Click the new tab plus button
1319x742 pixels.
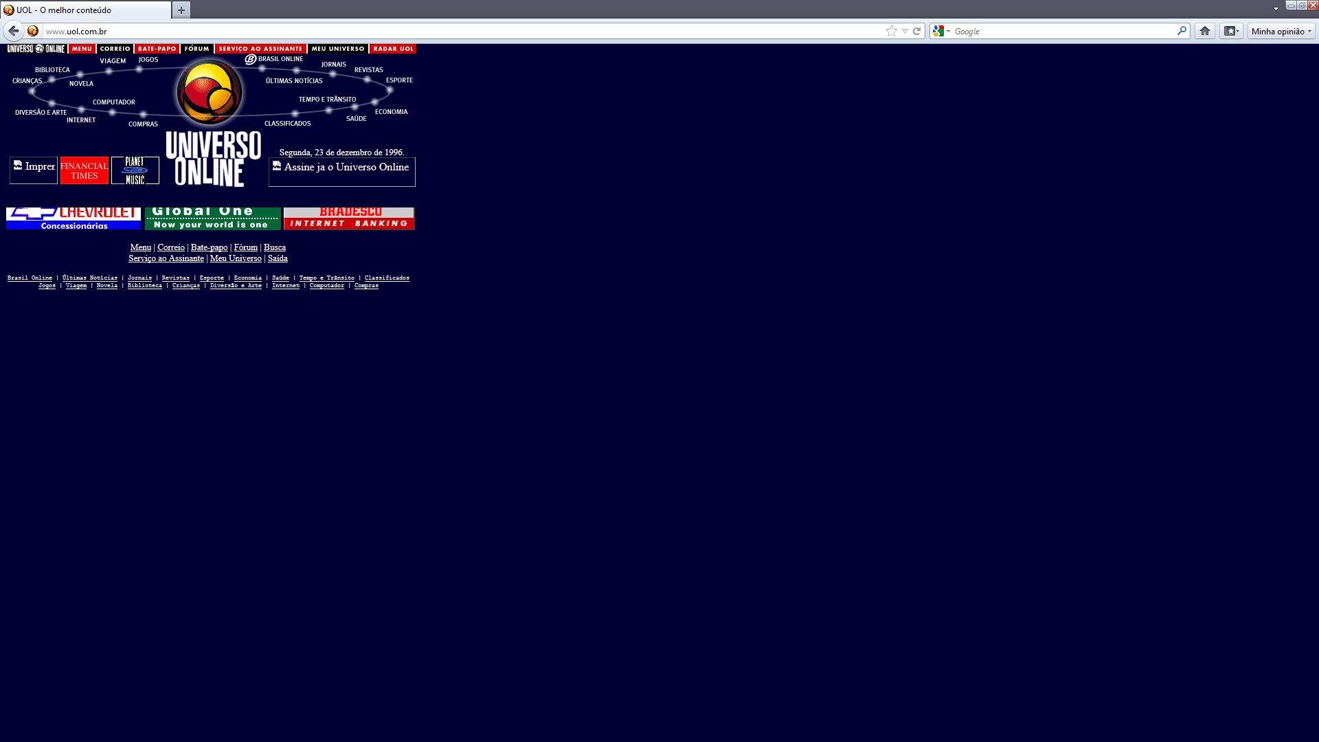(181, 10)
